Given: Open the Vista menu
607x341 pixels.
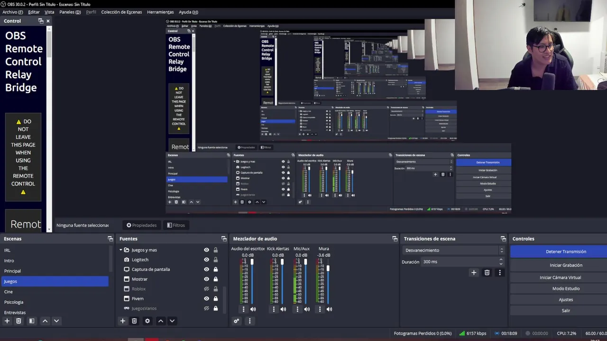Looking at the screenshot, I should 49,12.
